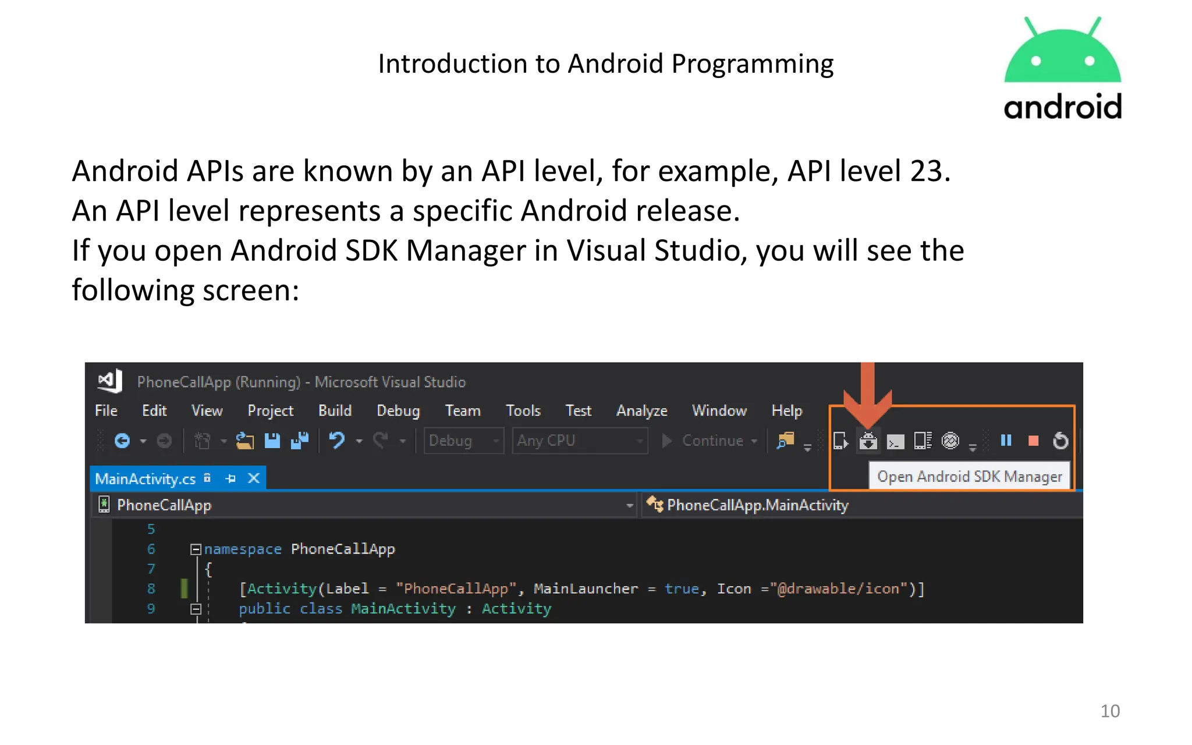Screen dimensions: 1192x745
Task: Click the MainLauncher property in code
Action: coord(586,588)
